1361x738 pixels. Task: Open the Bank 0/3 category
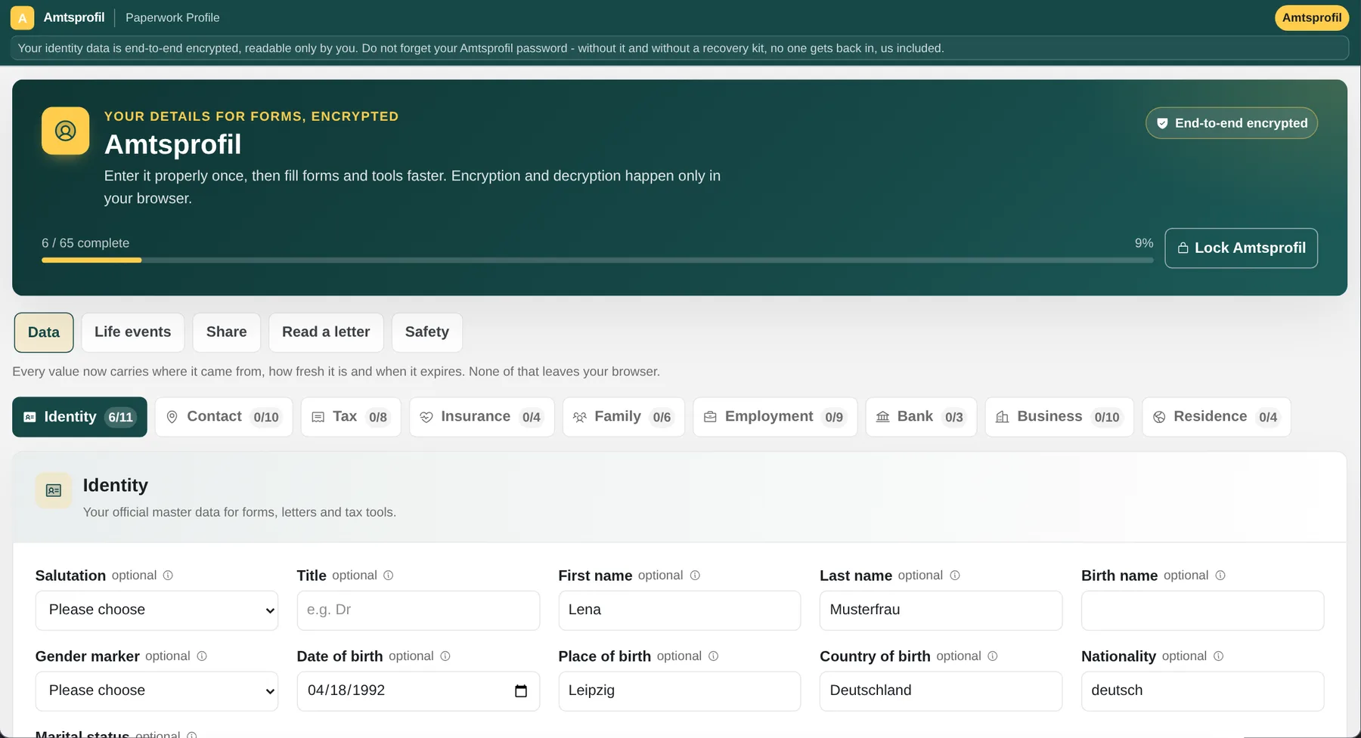pyautogui.click(x=921, y=417)
